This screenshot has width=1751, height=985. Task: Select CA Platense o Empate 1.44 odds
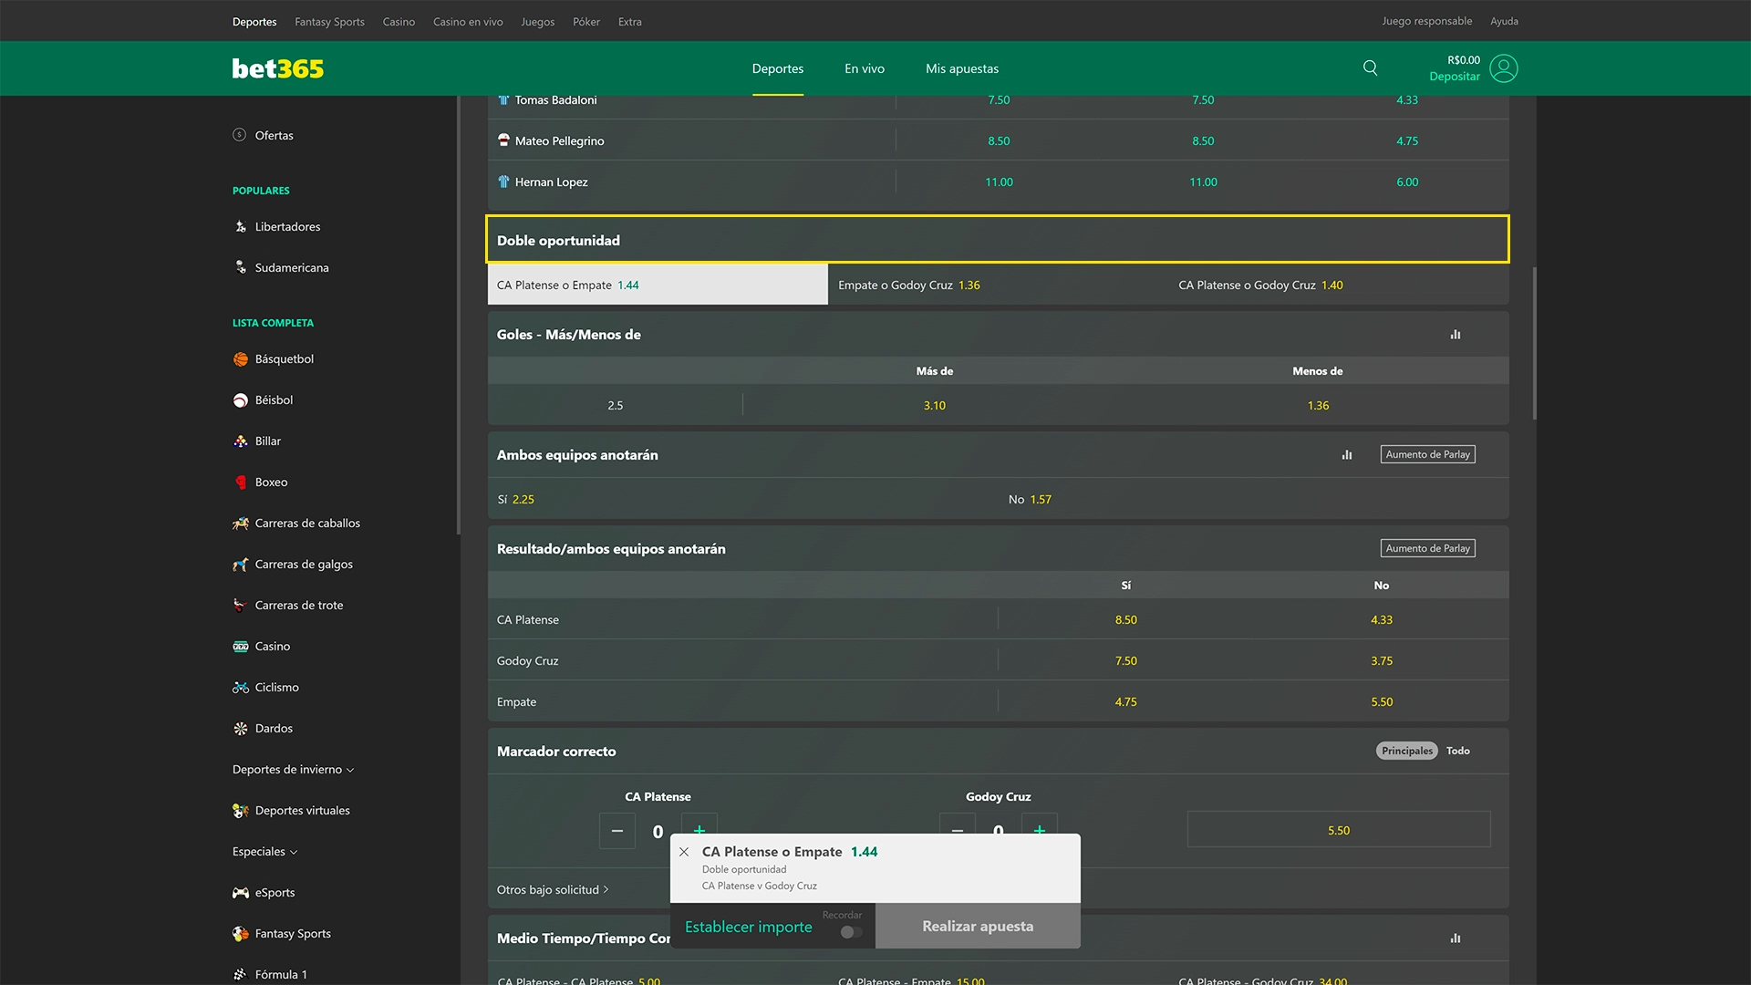pyautogui.click(x=658, y=285)
